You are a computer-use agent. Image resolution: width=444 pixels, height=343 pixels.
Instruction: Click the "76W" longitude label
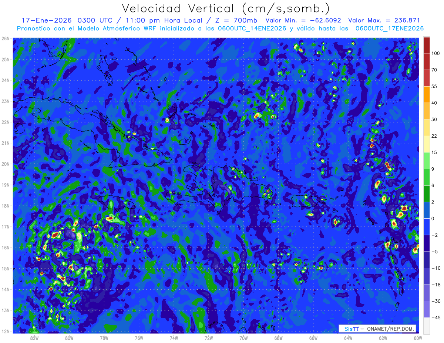pos(139,338)
